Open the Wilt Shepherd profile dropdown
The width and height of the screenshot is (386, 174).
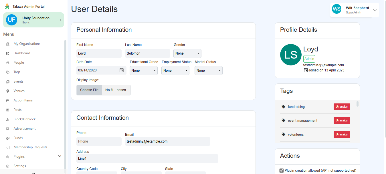click(x=375, y=10)
